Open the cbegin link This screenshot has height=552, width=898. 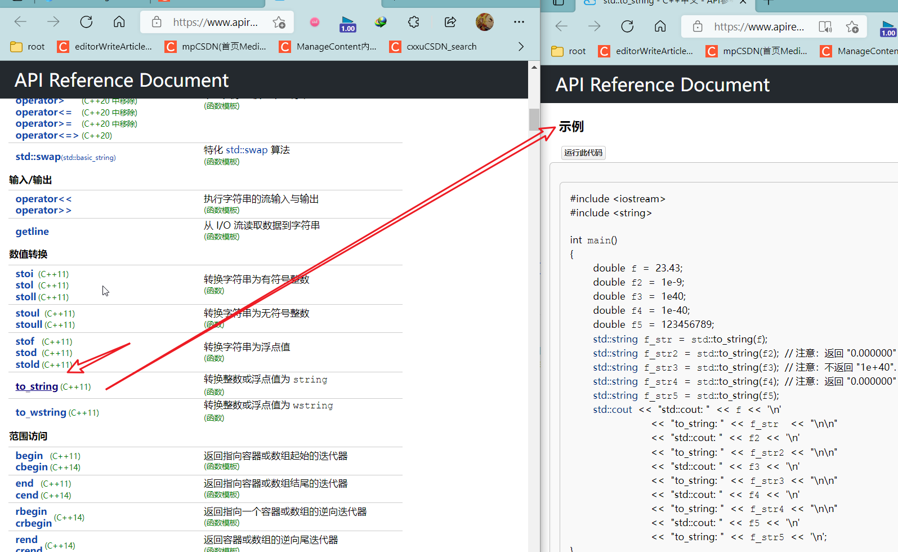point(32,467)
